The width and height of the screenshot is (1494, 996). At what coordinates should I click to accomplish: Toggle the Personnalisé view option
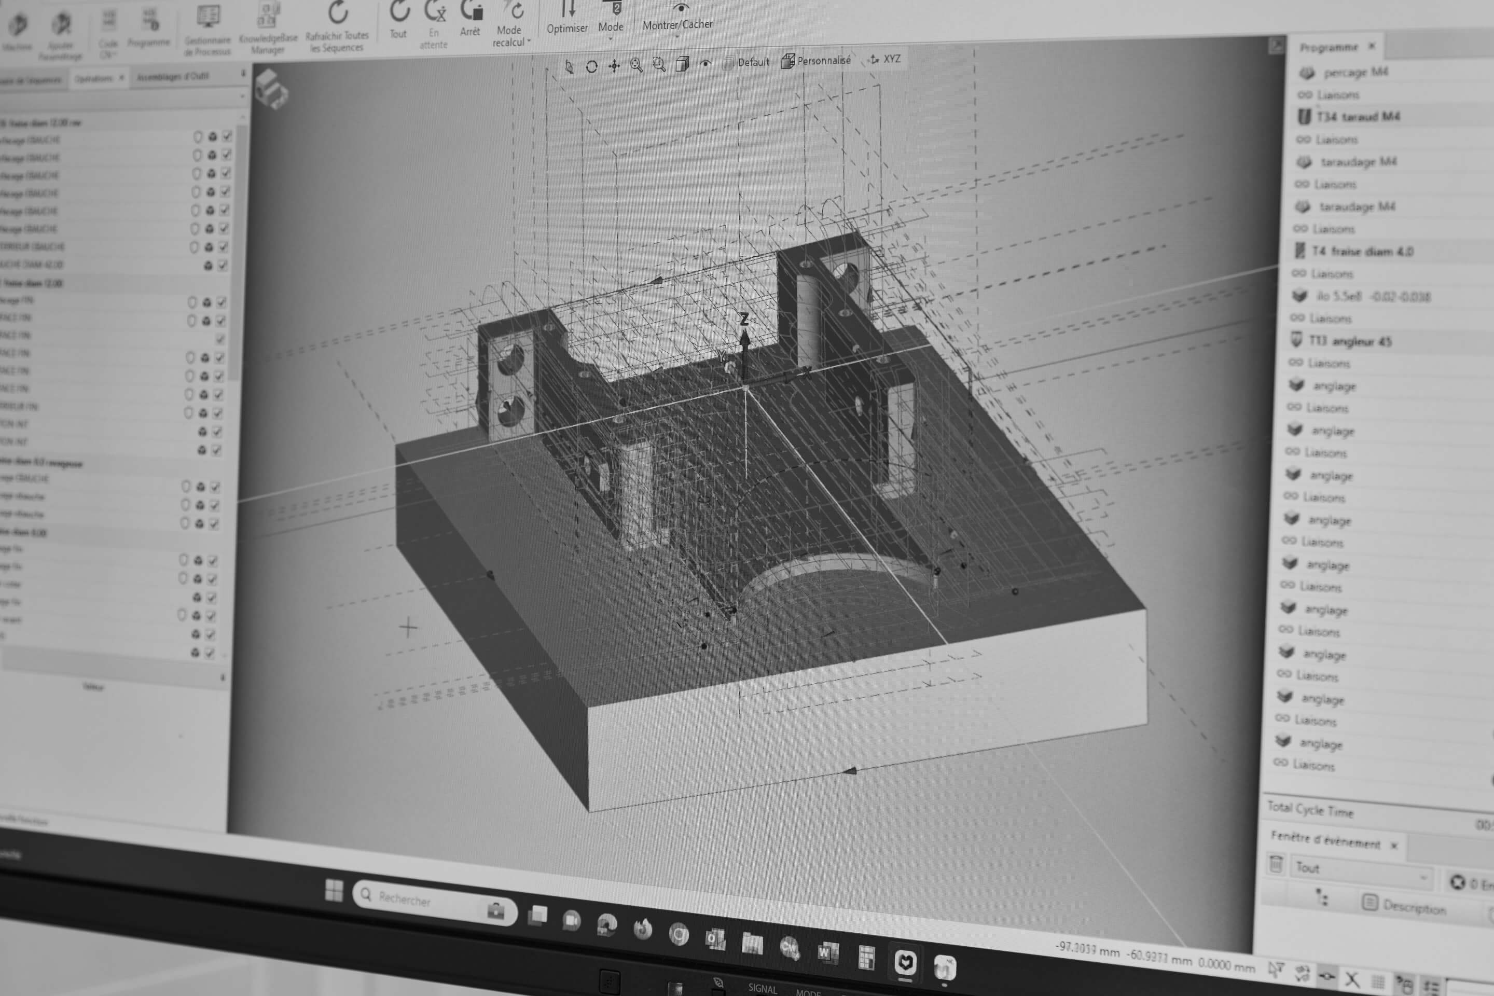click(816, 61)
